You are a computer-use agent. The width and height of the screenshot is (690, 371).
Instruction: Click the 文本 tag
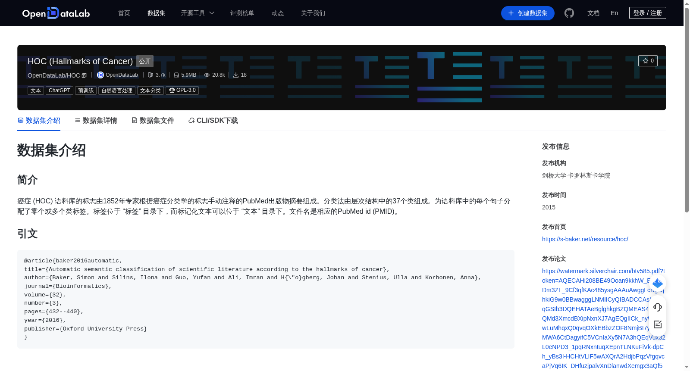[36, 90]
